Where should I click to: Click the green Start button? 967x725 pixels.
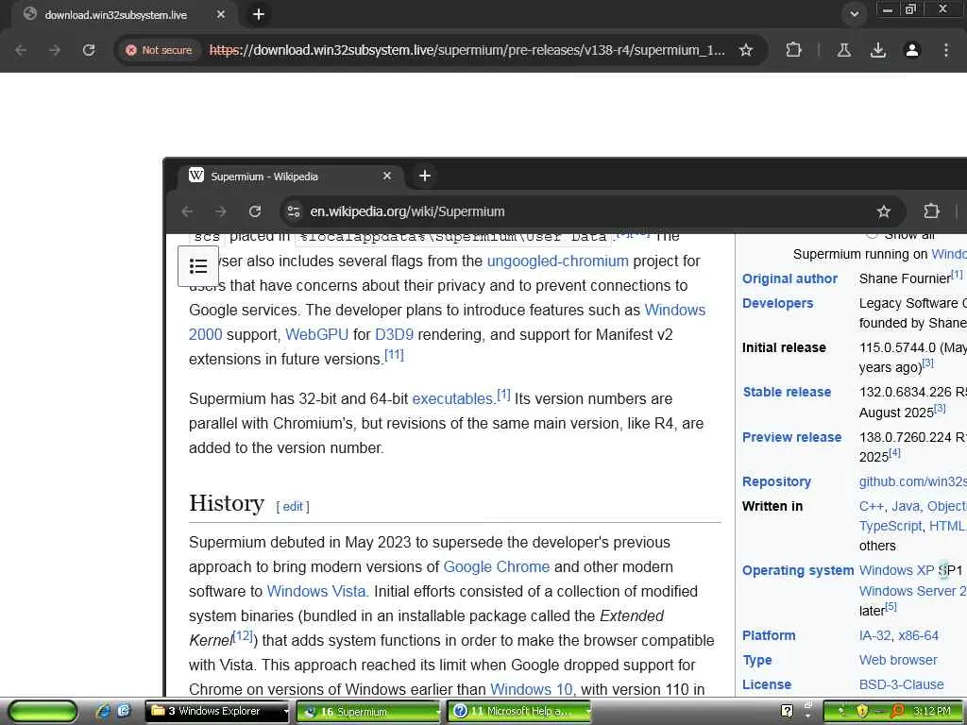coord(43,712)
